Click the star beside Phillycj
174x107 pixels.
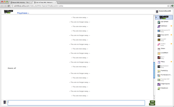pyautogui.click(x=171, y=62)
